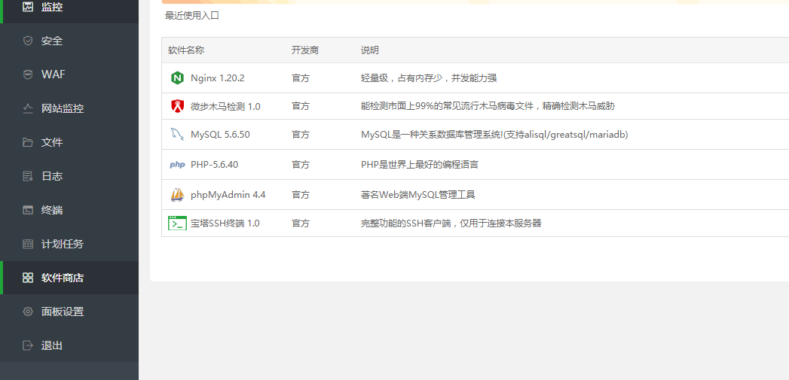Open phpMyAdmin 4.4 software link
The width and height of the screenshot is (789, 380).
(x=228, y=195)
